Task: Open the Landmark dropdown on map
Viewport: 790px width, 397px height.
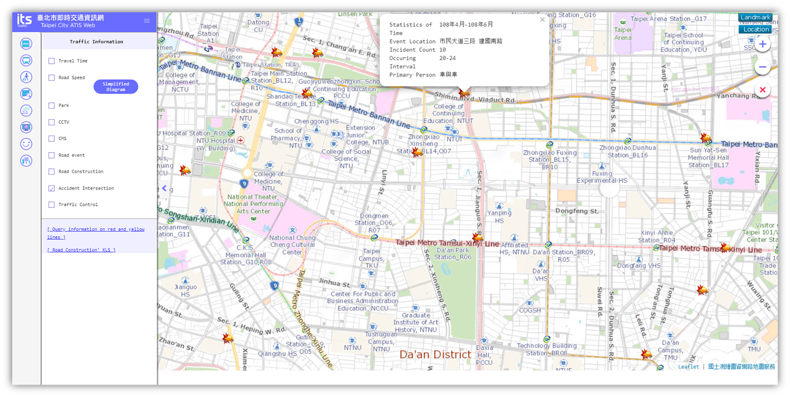Action: point(755,17)
